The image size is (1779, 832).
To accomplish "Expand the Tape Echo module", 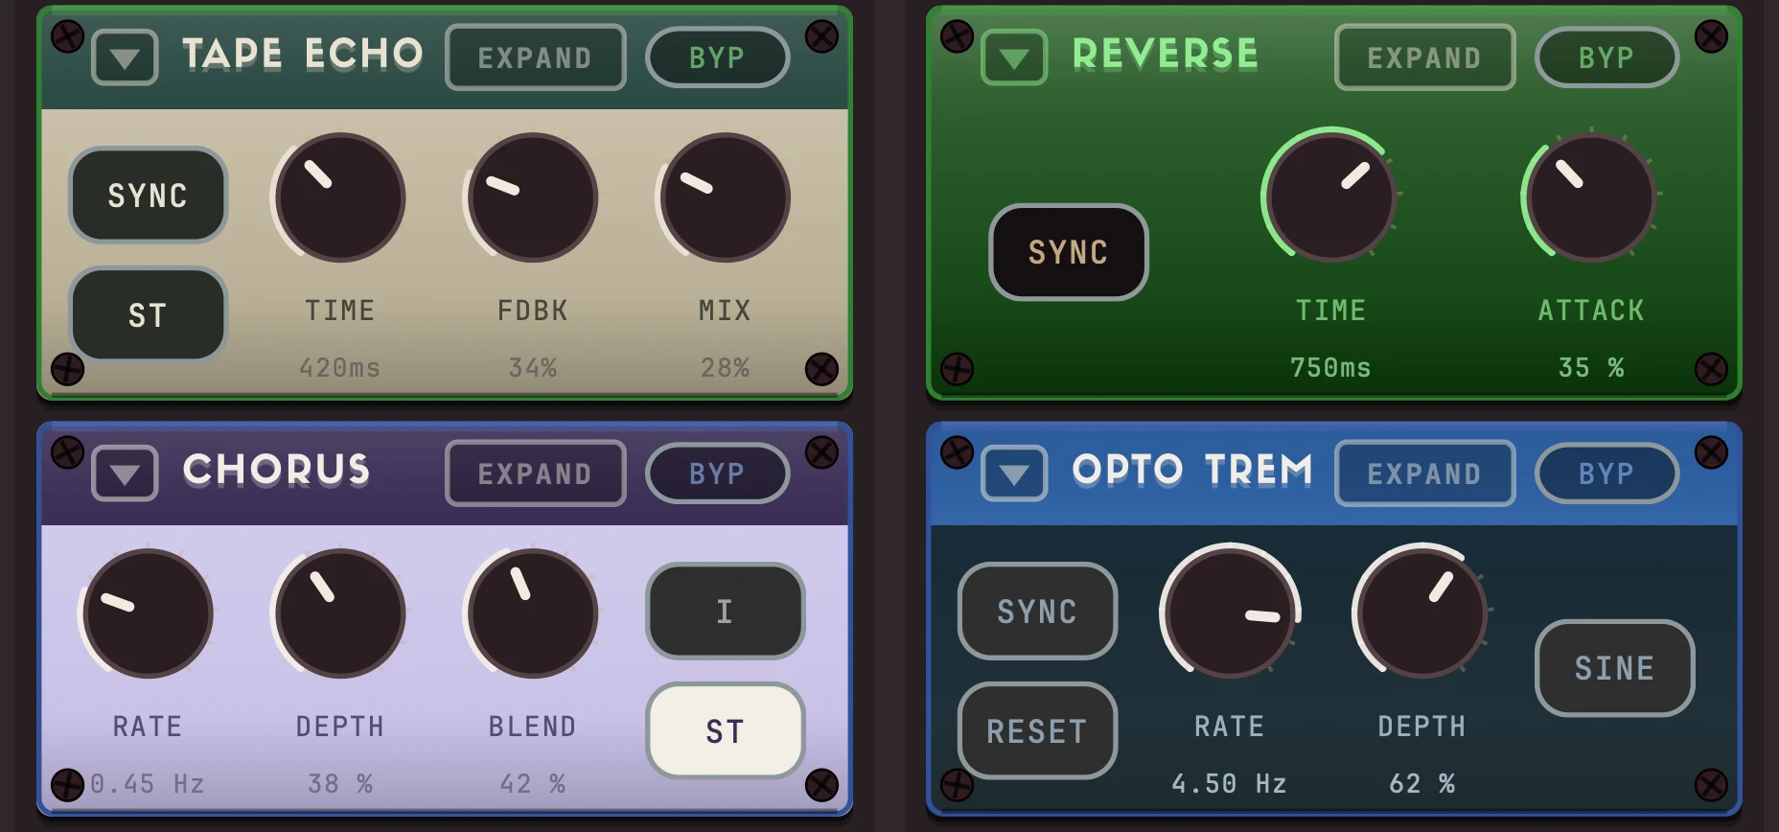I will click(536, 58).
